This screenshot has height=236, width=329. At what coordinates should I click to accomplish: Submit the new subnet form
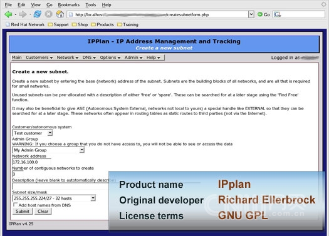(23, 211)
